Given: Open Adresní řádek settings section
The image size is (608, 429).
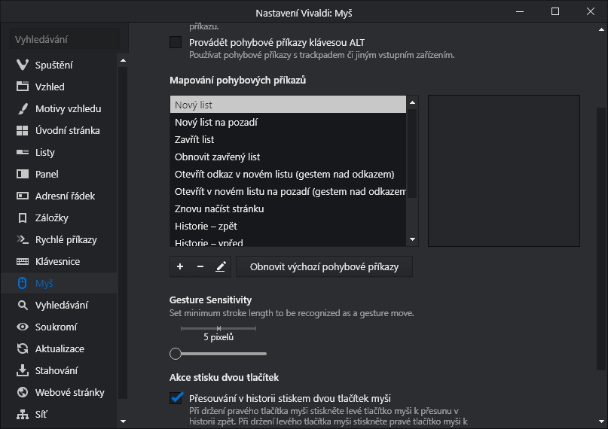Looking at the screenshot, I should [65, 196].
